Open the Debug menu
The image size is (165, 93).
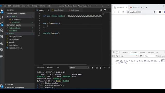click(x=34, y=6)
